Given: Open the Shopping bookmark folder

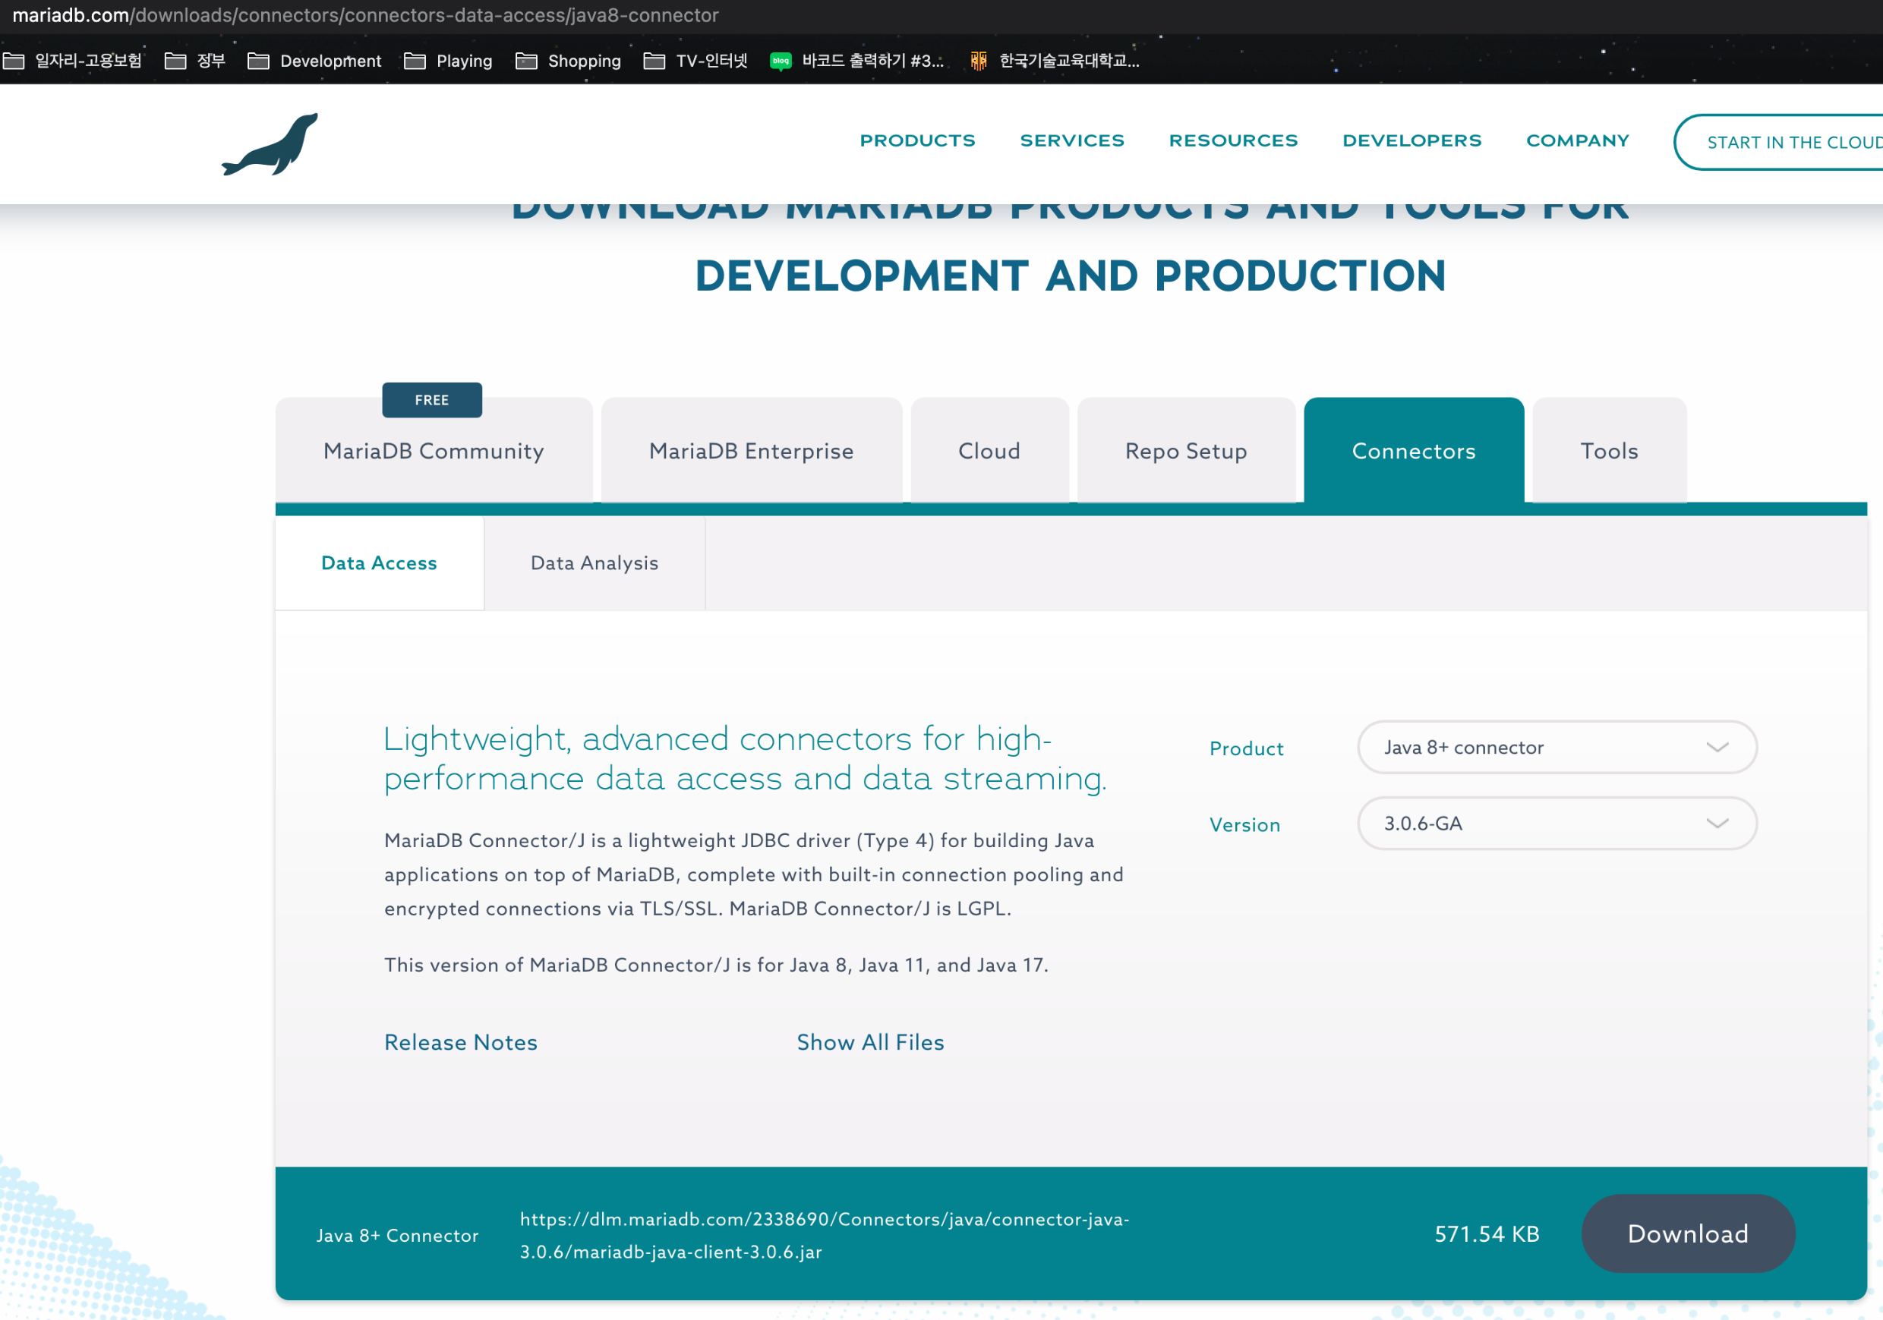Looking at the screenshot, I should coord(567,61).
